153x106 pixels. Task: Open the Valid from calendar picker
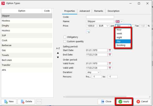(x=110, y=63)
